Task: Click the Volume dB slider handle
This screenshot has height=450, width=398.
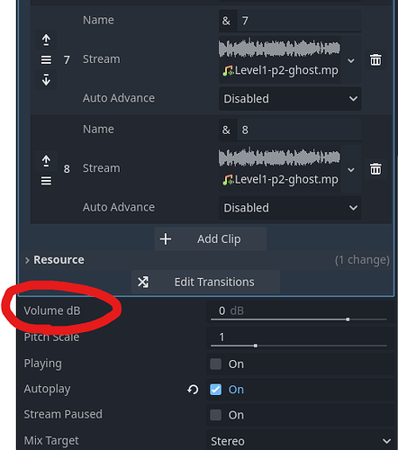Action: 348,319
